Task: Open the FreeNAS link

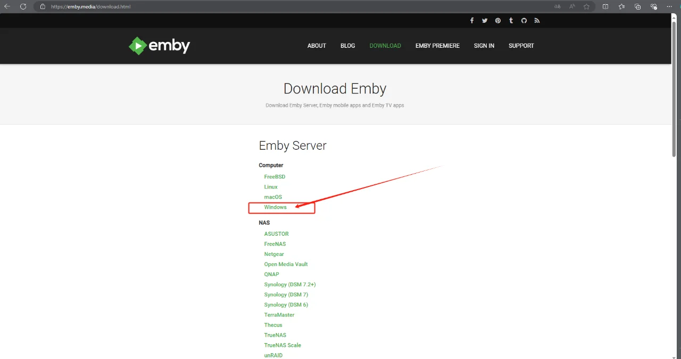Action: coord(275,244)
